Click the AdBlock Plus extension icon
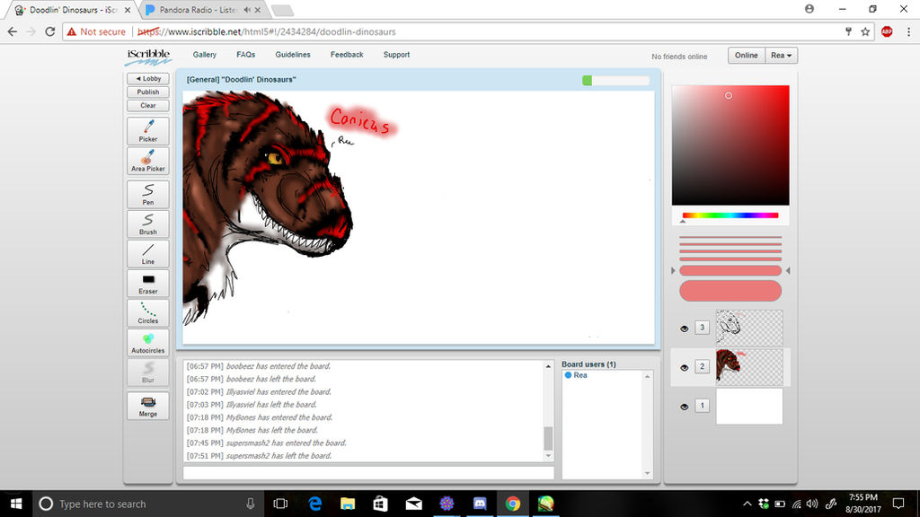This screenshot has height=517, width=920. (887, 31)
